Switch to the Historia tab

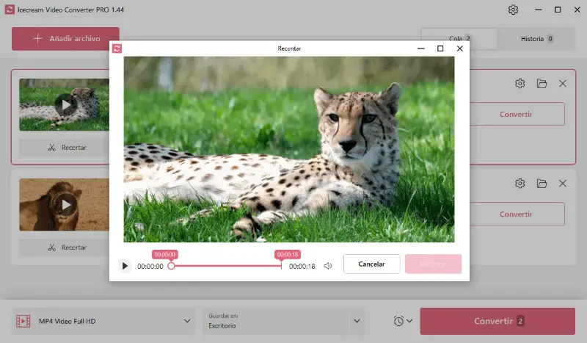pos(536,39)
